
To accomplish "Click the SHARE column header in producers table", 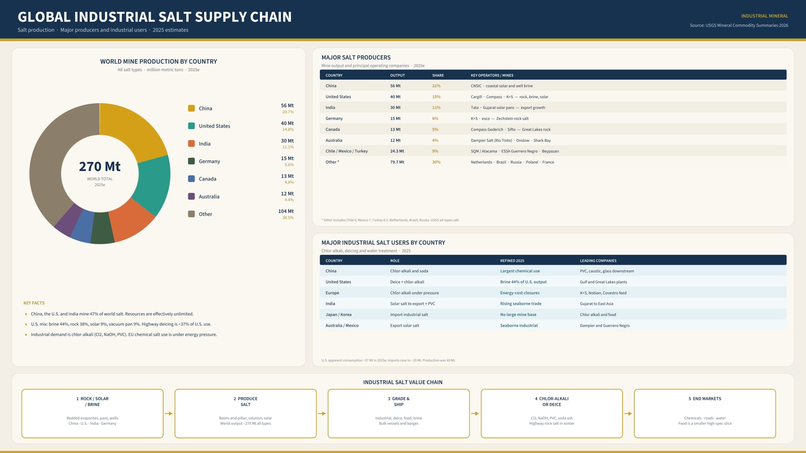I will pos(438,75).
